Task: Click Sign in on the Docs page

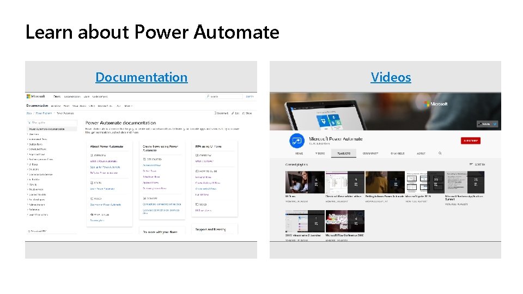Action: [x=250, y=96]
